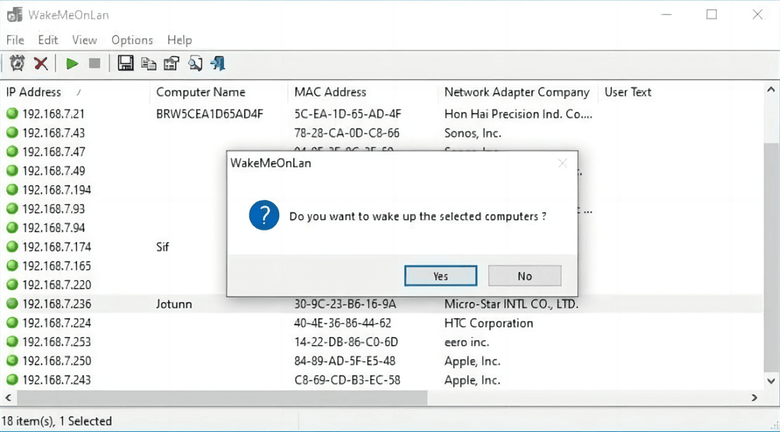
Task: Click the horizontal scrollbar right arrow
Action: click(x=754, y=398)
